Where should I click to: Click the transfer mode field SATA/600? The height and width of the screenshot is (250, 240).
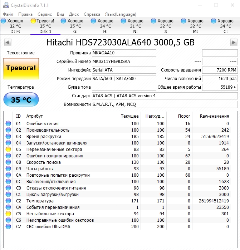pos(124,79)
